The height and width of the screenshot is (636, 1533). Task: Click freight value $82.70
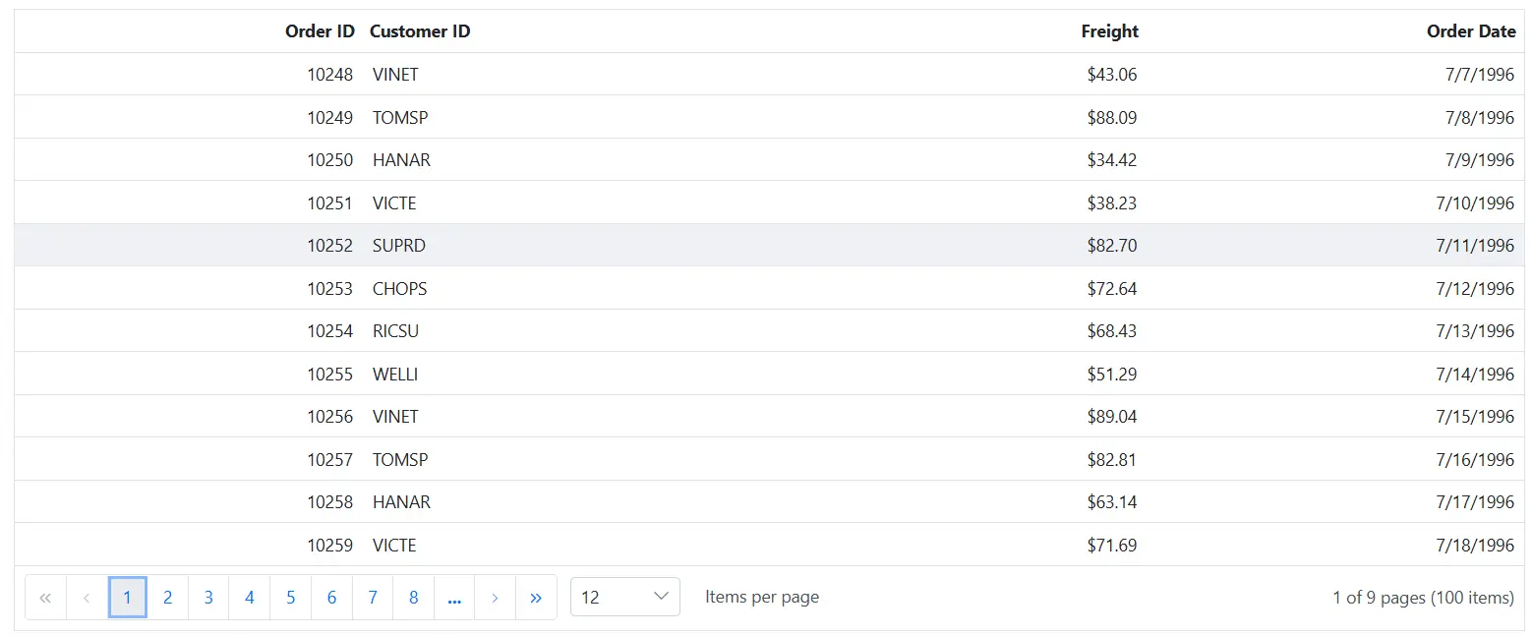click(1112, 246)
